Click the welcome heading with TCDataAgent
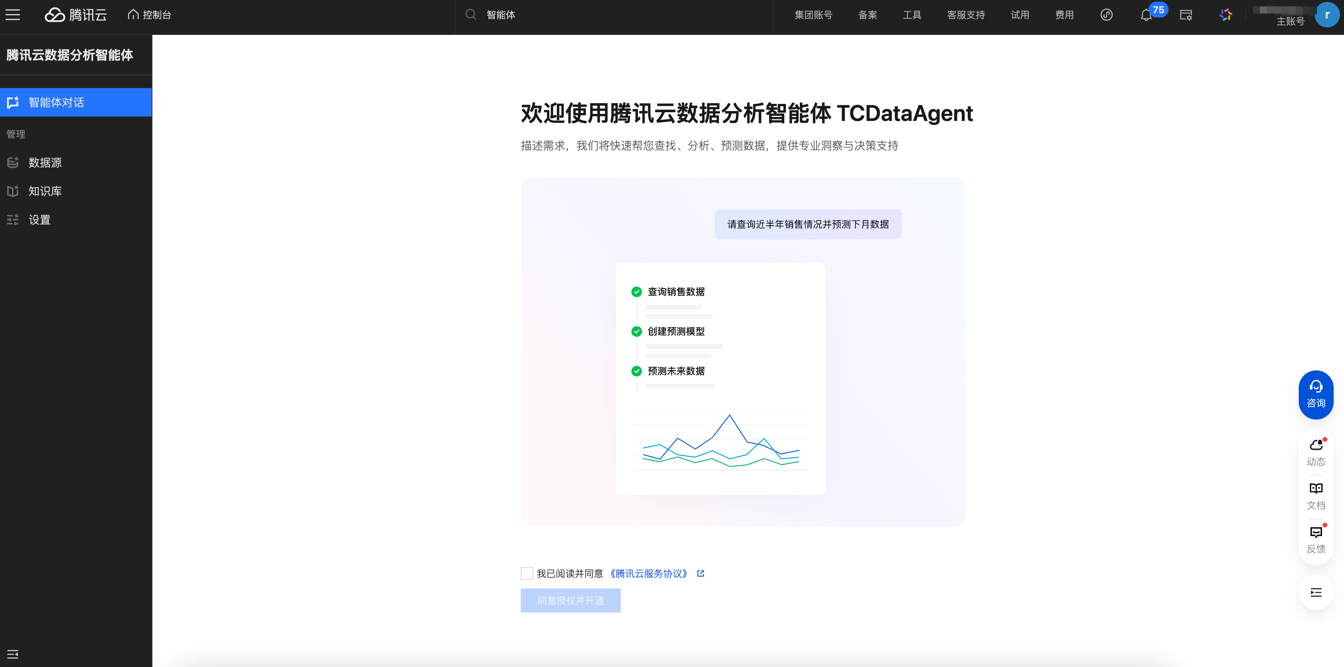This screenshot has width=1344, height=667. [x=747, y=113]
